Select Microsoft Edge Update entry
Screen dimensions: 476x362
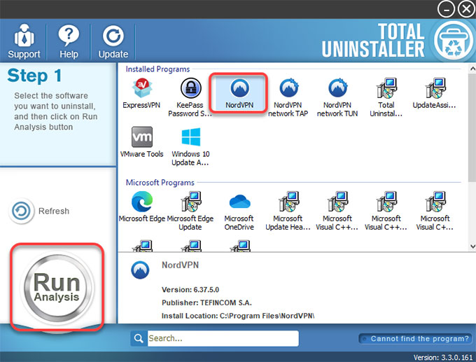190,211
